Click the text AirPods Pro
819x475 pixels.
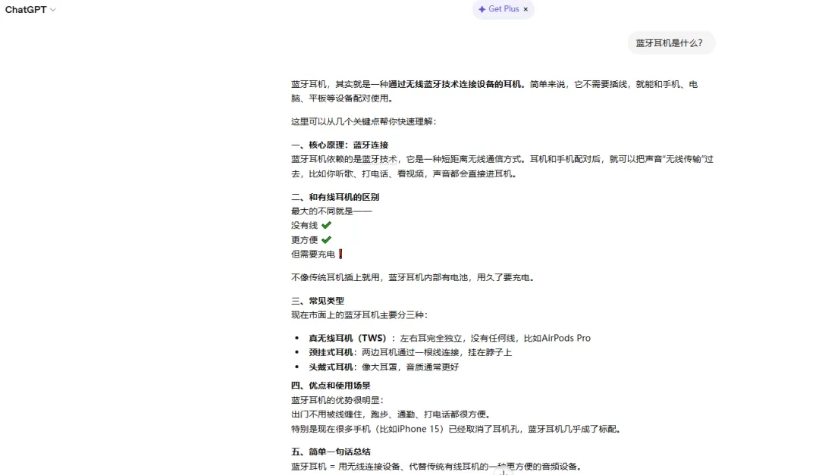[566, 338]
